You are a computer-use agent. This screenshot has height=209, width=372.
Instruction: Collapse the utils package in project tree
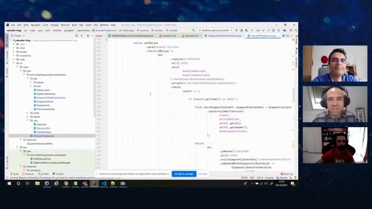[x=27, y=121]
